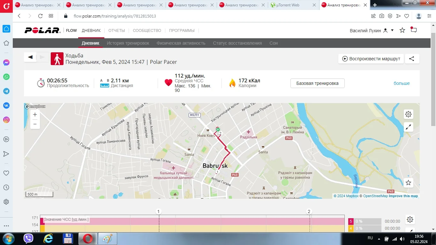Switch to История тренировок tab
This screenshot has height=245, width=436.
pyautogui.click(x=128, y=43)
